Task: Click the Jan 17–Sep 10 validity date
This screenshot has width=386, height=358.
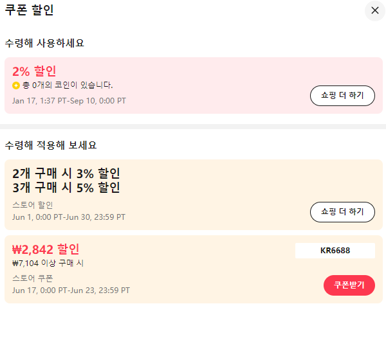Action: point(69,101)
